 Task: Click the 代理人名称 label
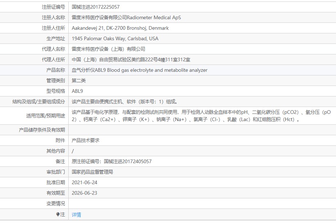(53, 49)
